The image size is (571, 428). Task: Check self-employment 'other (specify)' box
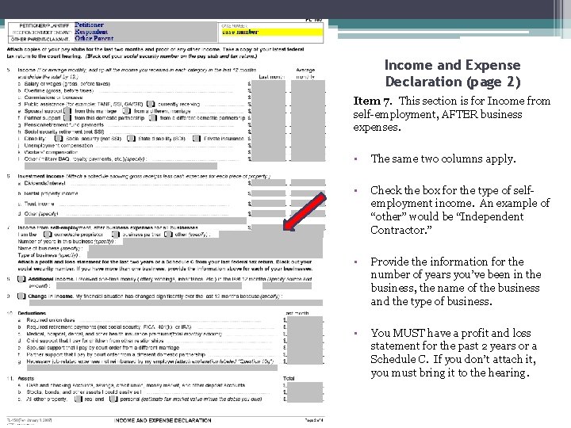click(168, 235)
